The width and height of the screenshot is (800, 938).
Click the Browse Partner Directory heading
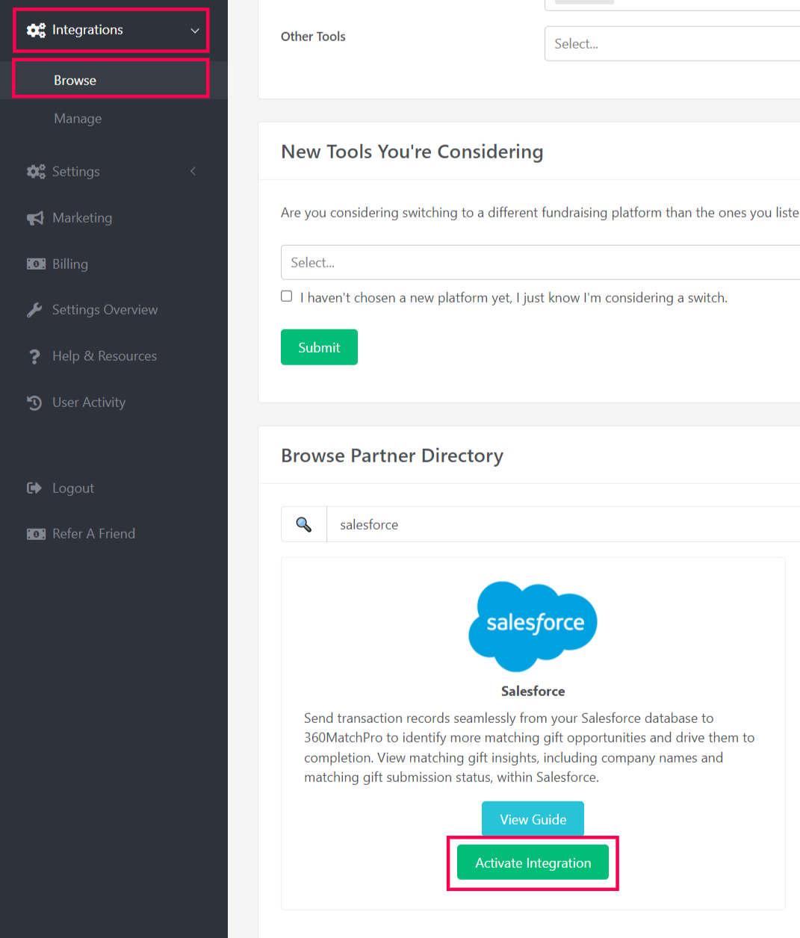(392, 456)
